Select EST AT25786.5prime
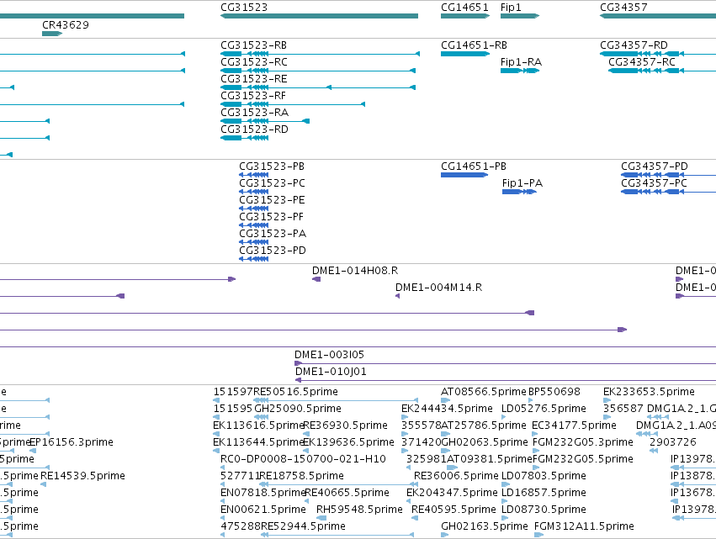This screenshot has height=539, width=716. (484, 425)
